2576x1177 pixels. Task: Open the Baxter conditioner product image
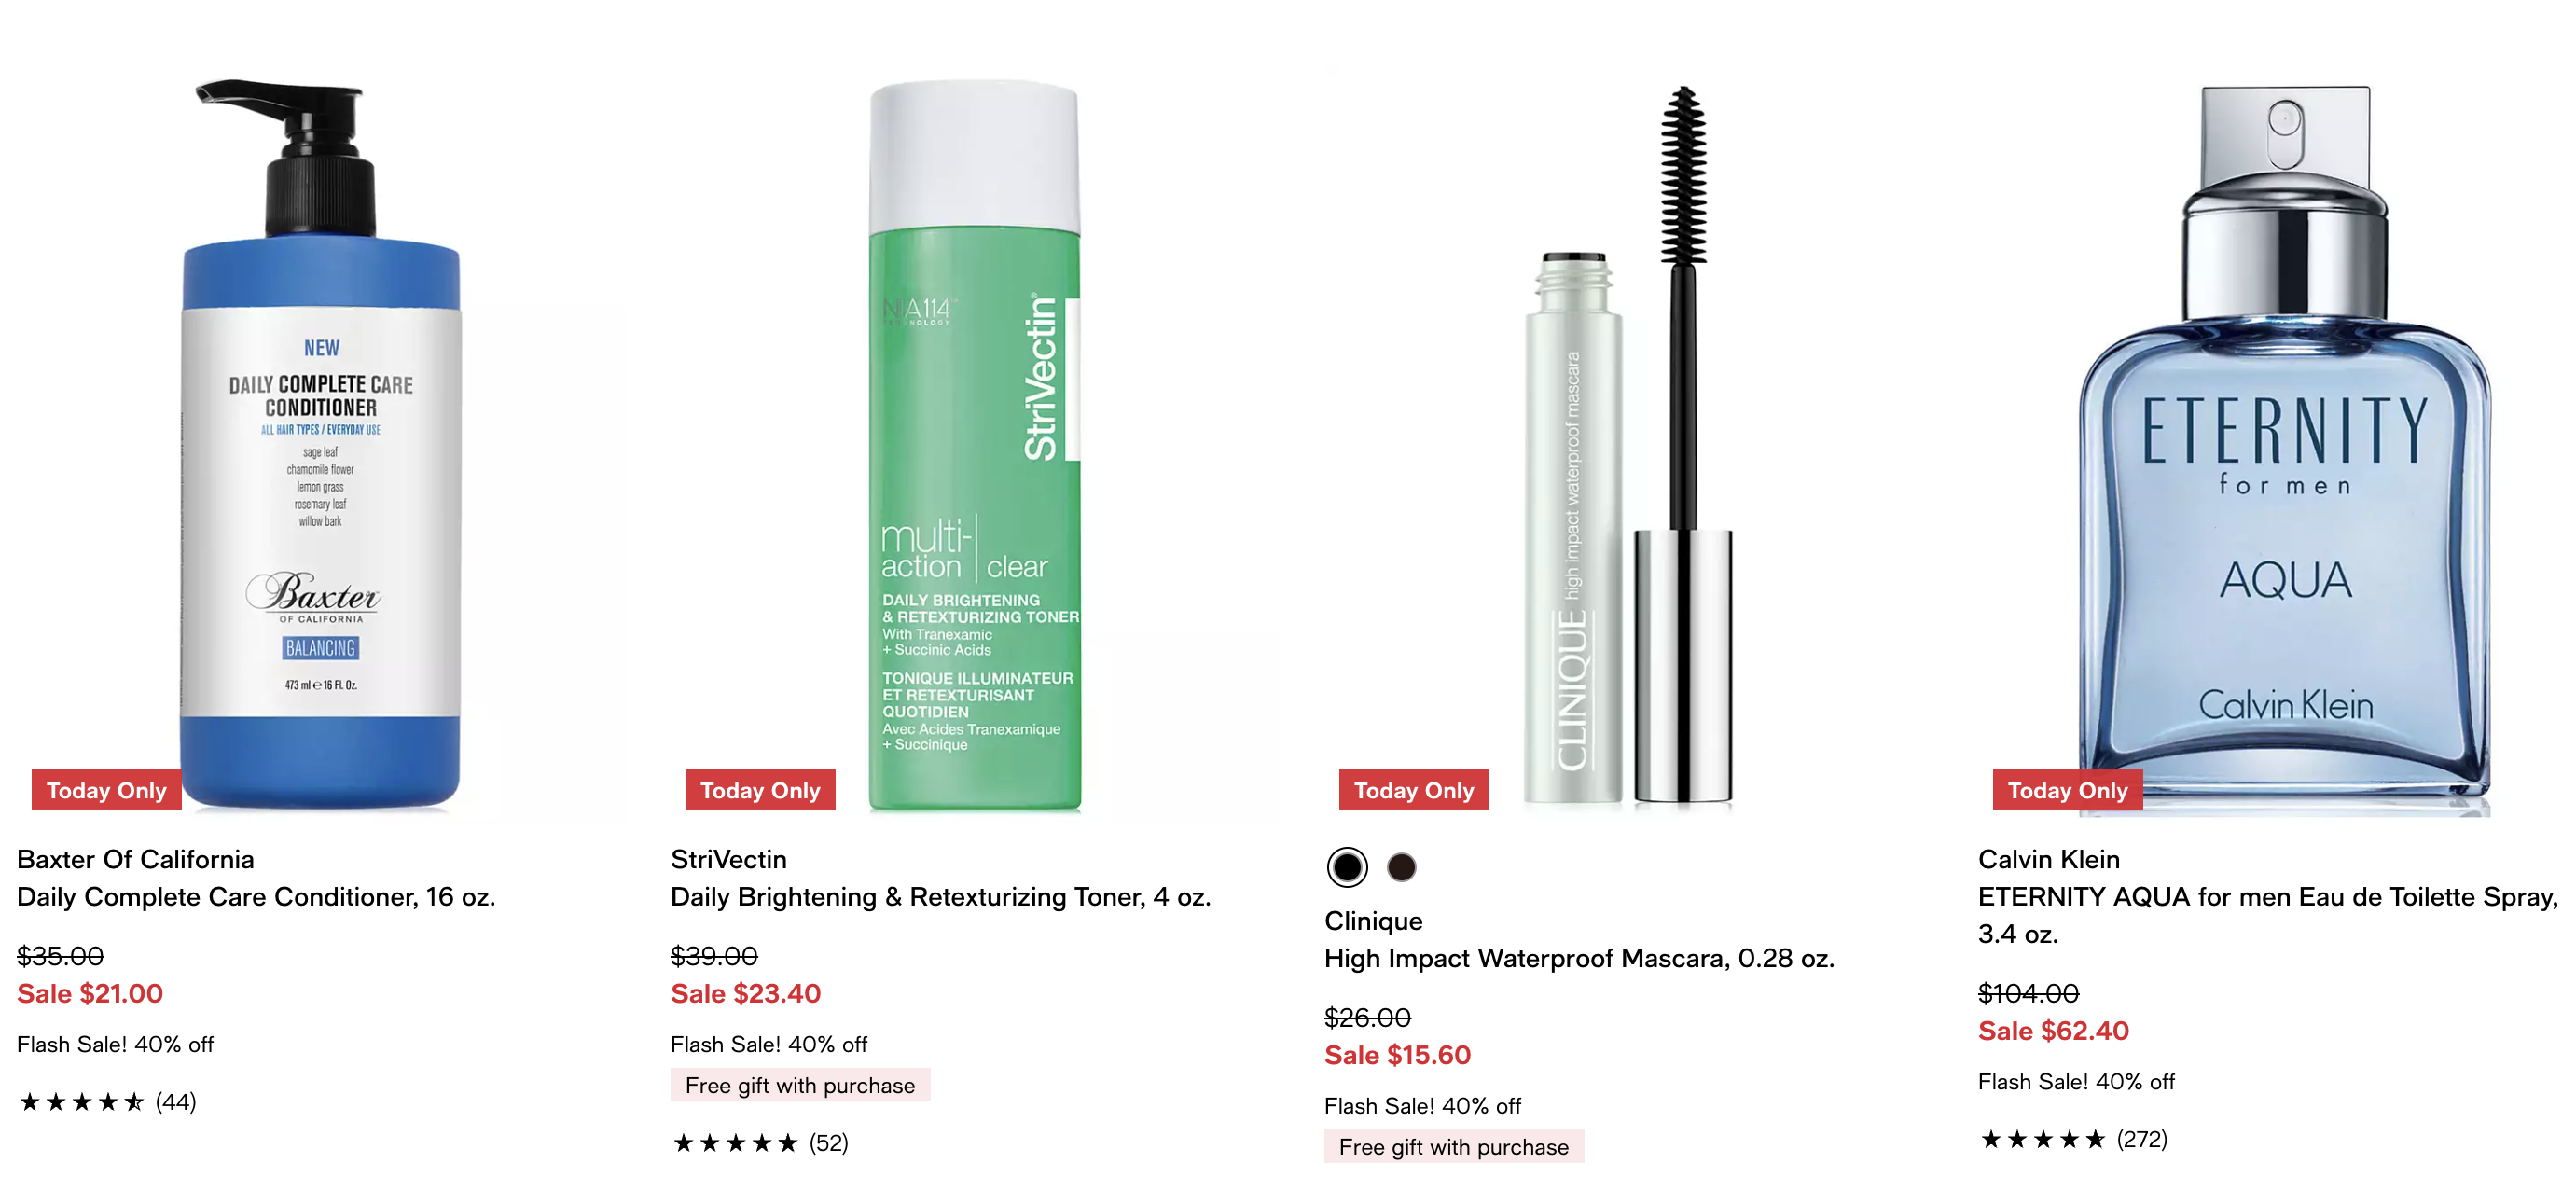tap(320, 444)
